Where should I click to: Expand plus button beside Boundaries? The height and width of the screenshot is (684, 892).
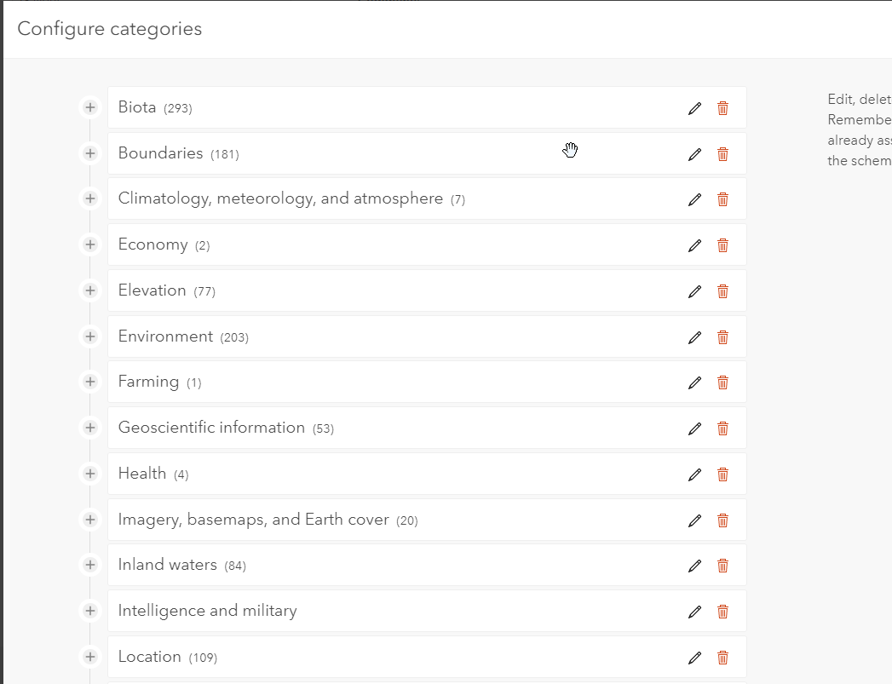(x=90, y=153)
